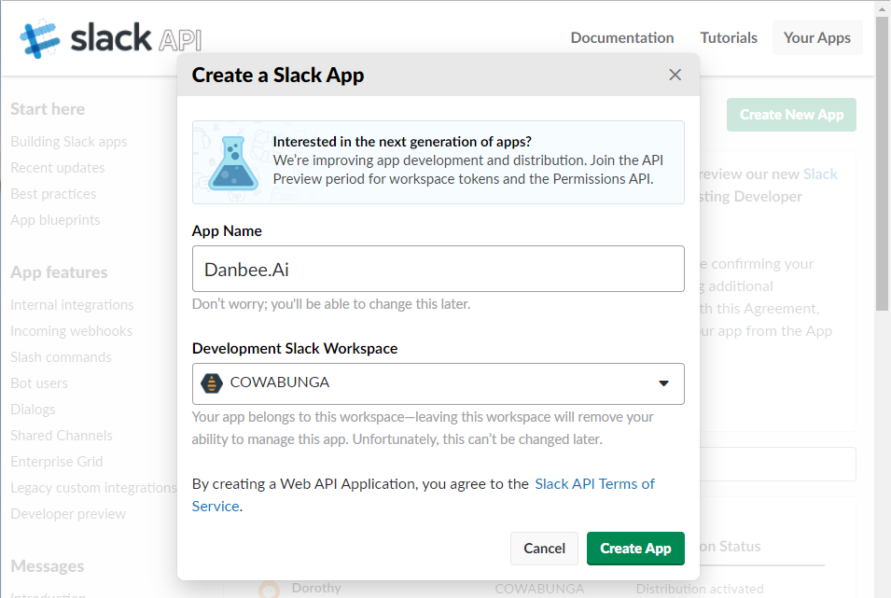Image resolution: width=891 pixels, height=598 pixels.
Task: Click the 'Interested in the next generation of apps?' heading
Action: click(402, 142)
